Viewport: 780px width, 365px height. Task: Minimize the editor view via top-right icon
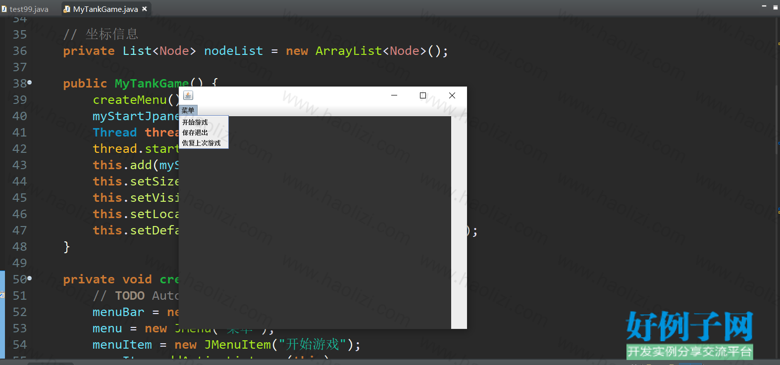[x=764, y=6]
